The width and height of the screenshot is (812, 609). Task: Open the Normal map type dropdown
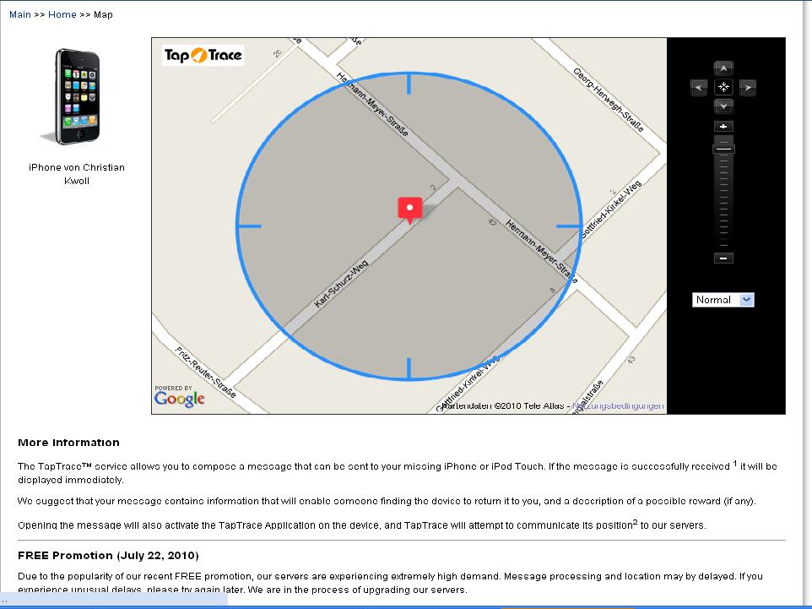pyautogui.click(x=723, y=300)
